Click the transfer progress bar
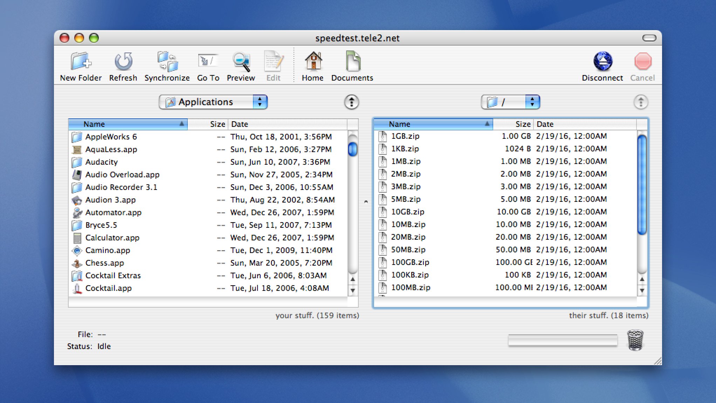The width and height of the screenshot is (716, 403). click(563, 340)
